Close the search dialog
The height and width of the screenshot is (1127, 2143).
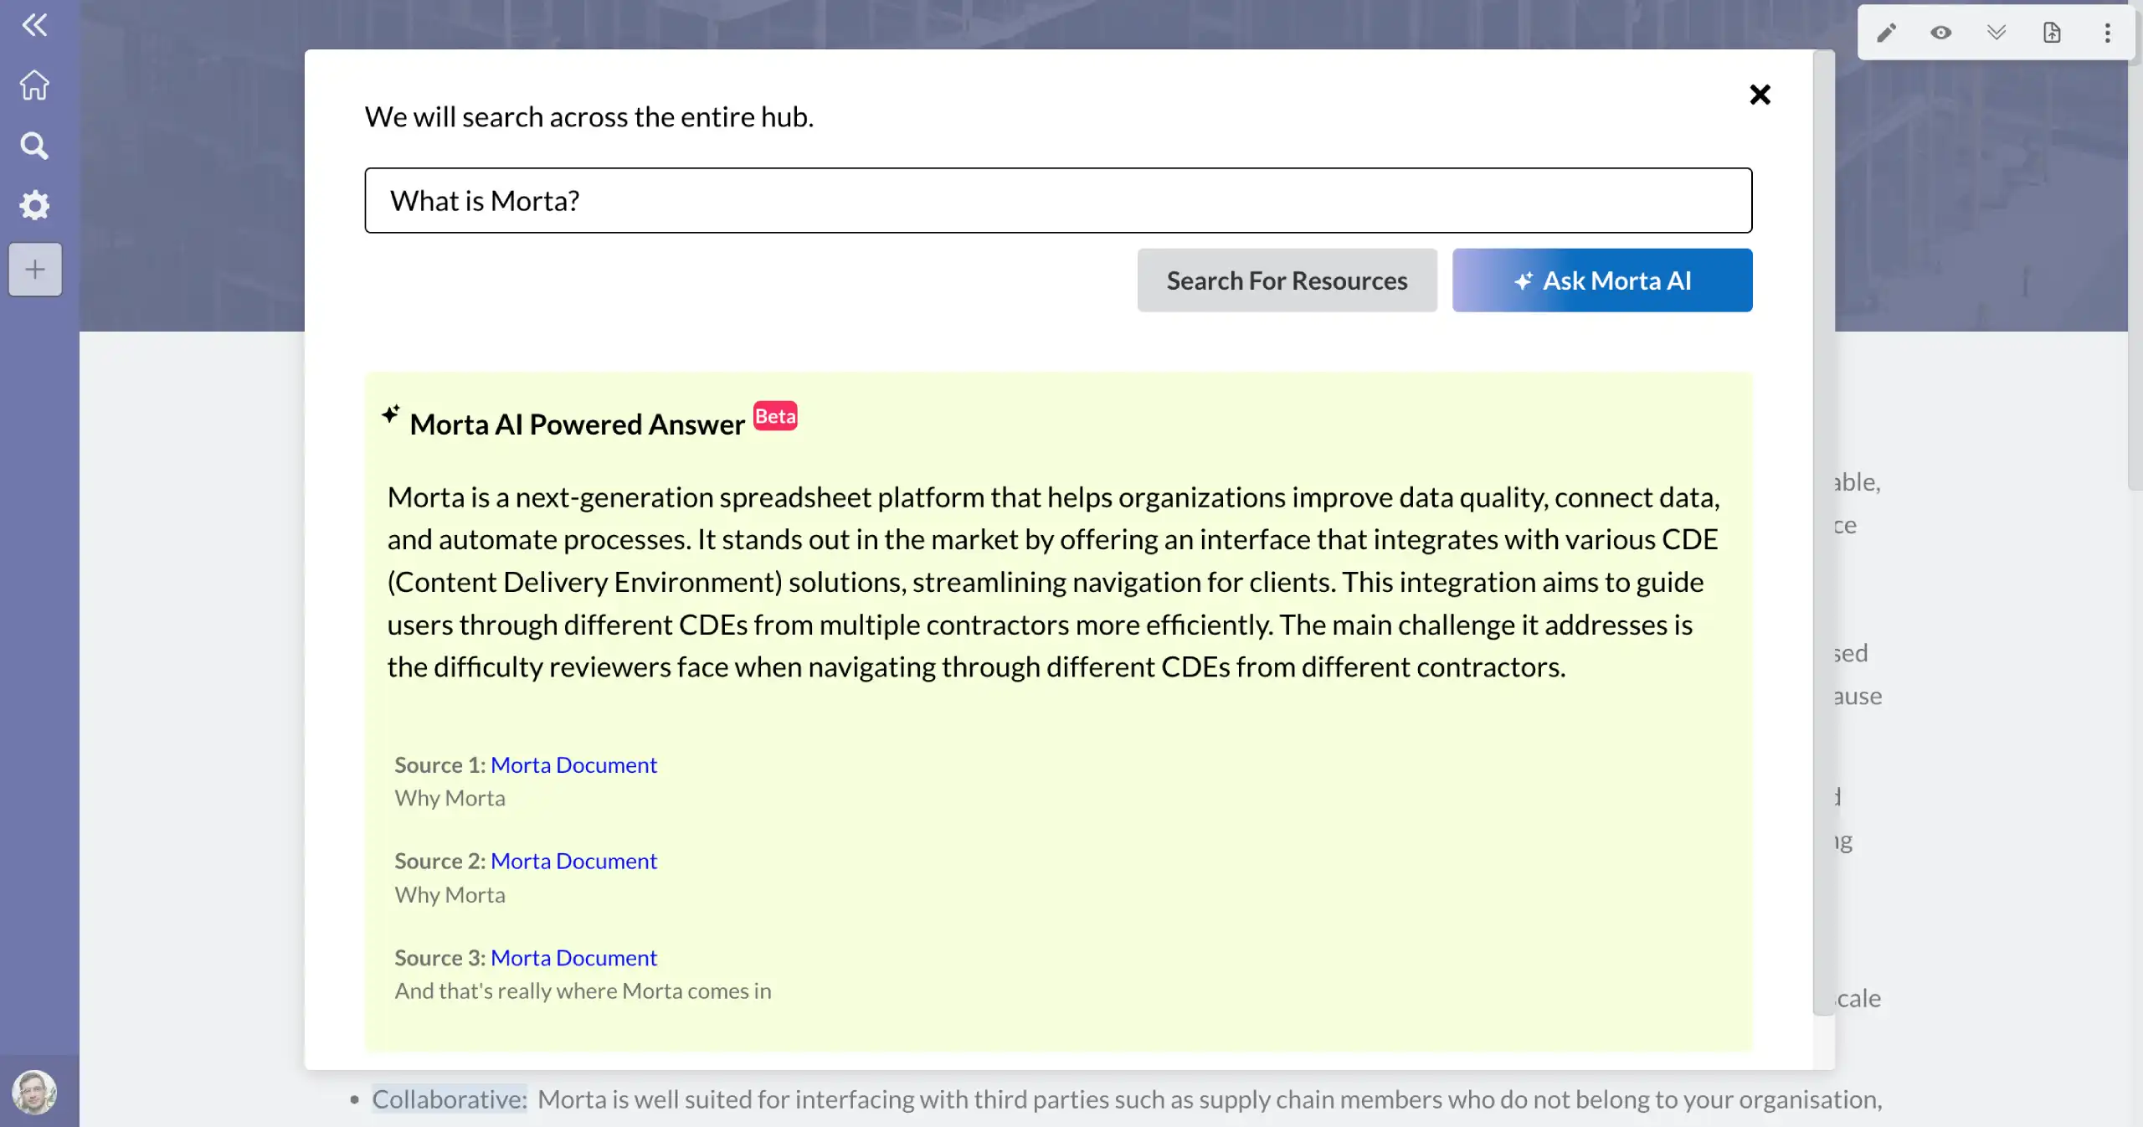tap(1760, 95)
